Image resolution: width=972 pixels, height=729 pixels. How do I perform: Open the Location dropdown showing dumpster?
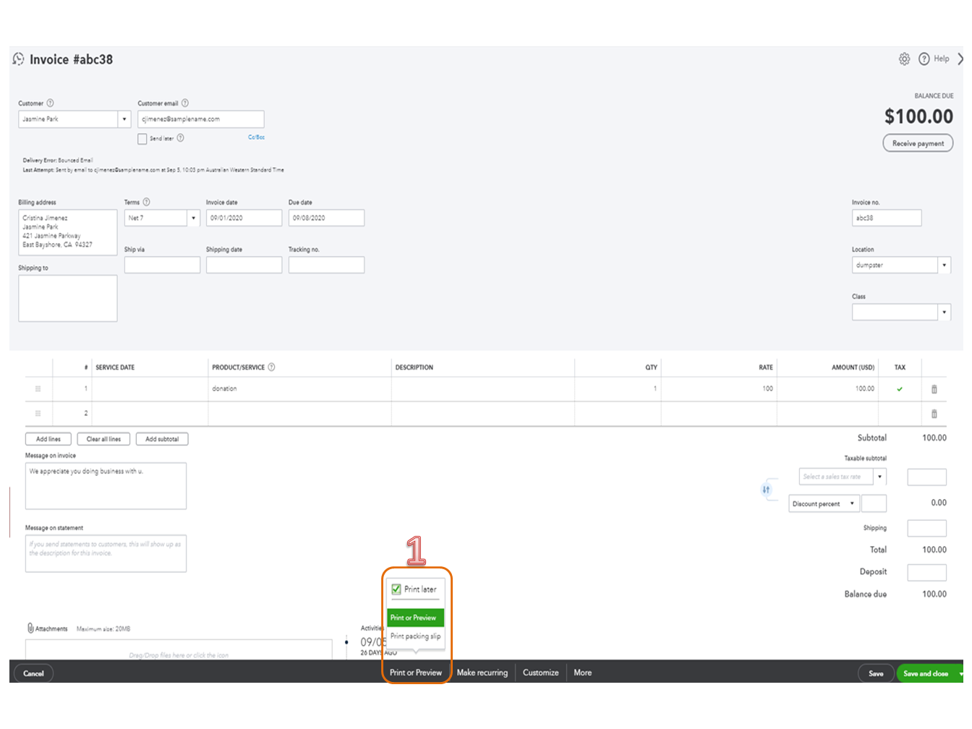(945, 265)
